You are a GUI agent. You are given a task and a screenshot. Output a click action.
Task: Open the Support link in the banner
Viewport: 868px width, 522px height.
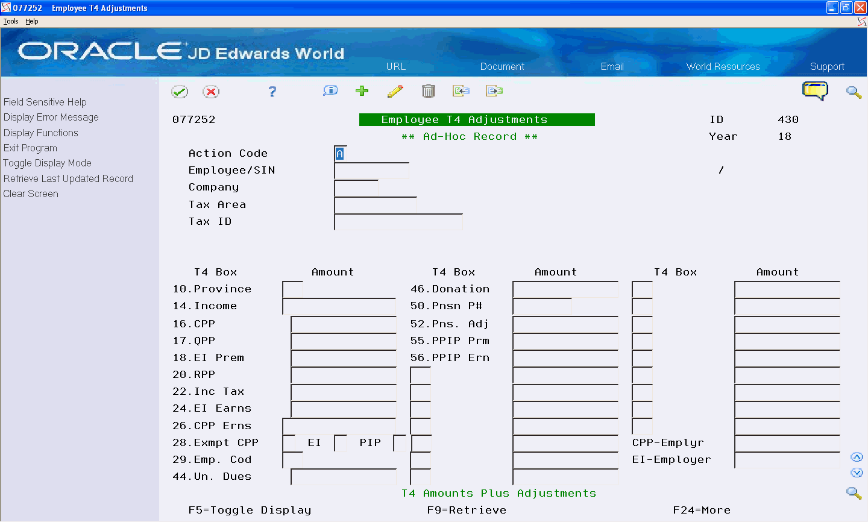[827, 66]
